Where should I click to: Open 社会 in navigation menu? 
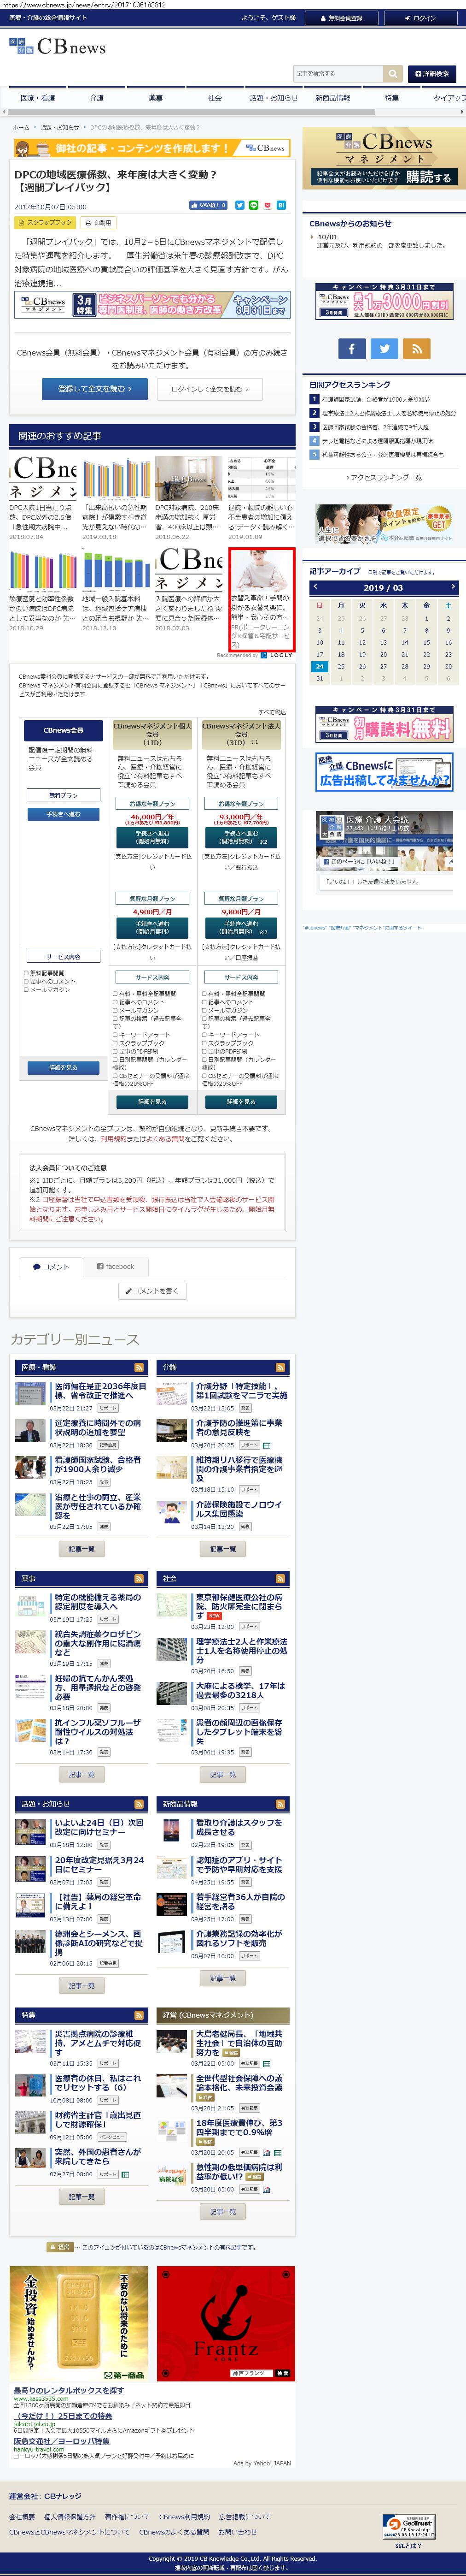pos(215,98)
